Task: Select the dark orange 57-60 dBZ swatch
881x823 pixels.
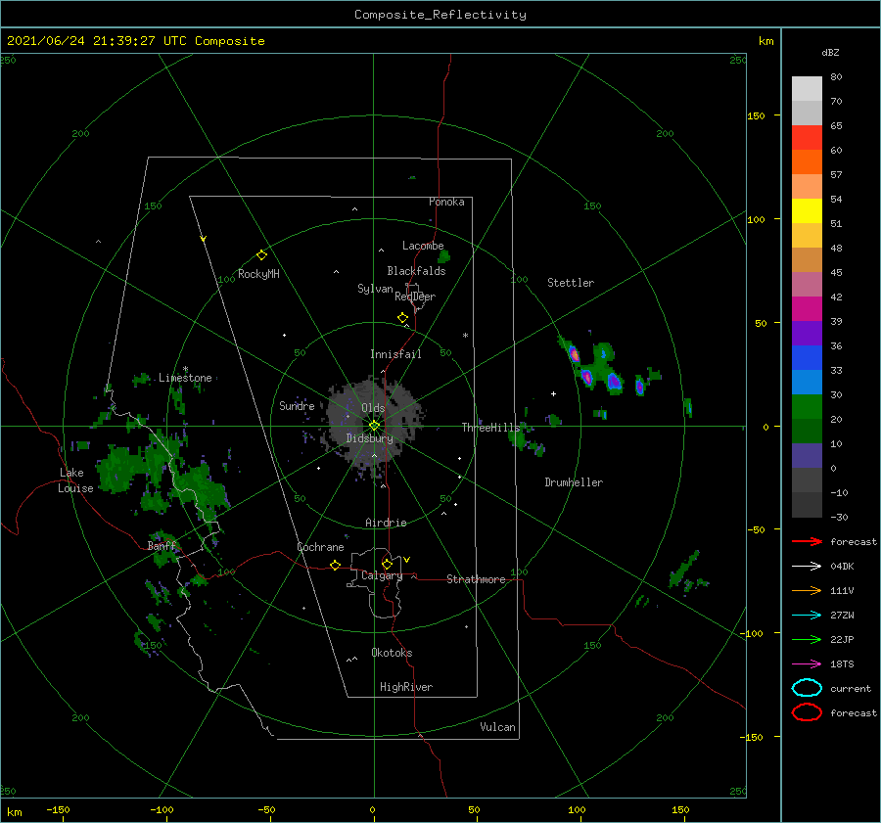Action: point(807,161)
